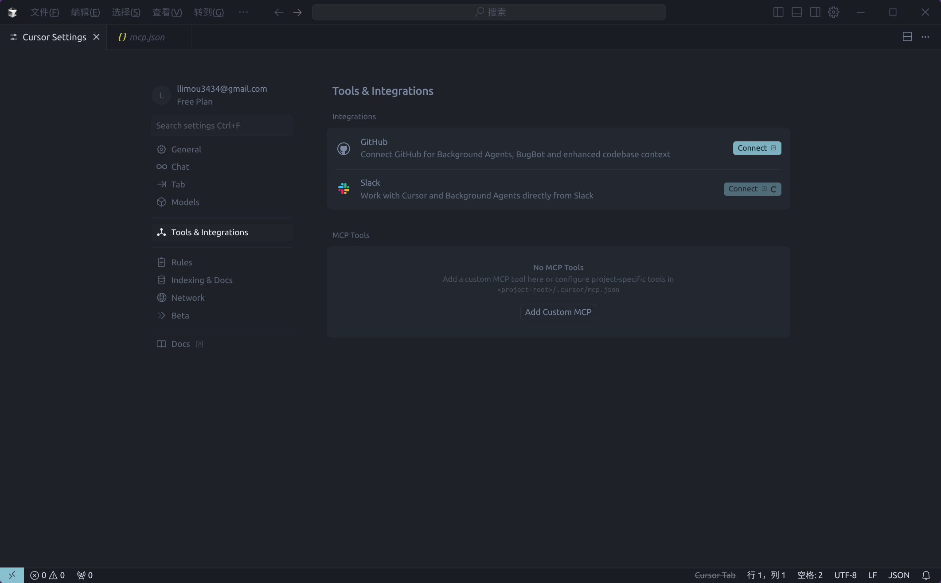The height and width of the screenshot is (583, 941).
Task: Go forward with the right arrow
Action: [x=297, y=12]
